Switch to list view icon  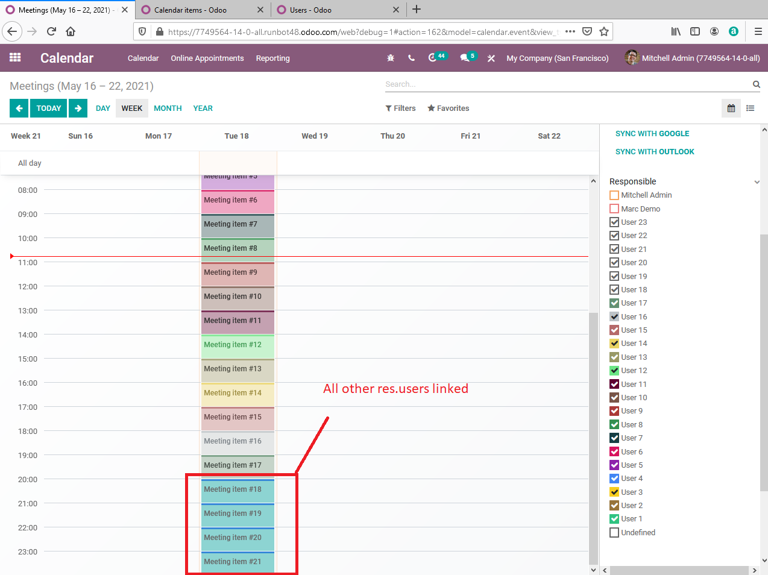click(x=751, y=108)
